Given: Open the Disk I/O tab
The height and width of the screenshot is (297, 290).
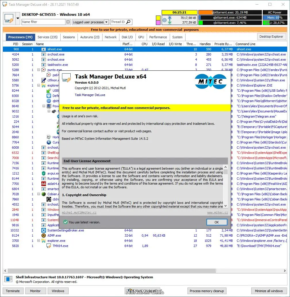Looking at the screenshot, I should (x=127, y=37).
